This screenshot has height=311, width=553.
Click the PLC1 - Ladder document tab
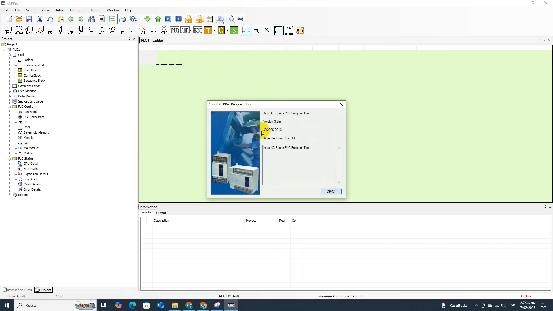coord(152,41)
